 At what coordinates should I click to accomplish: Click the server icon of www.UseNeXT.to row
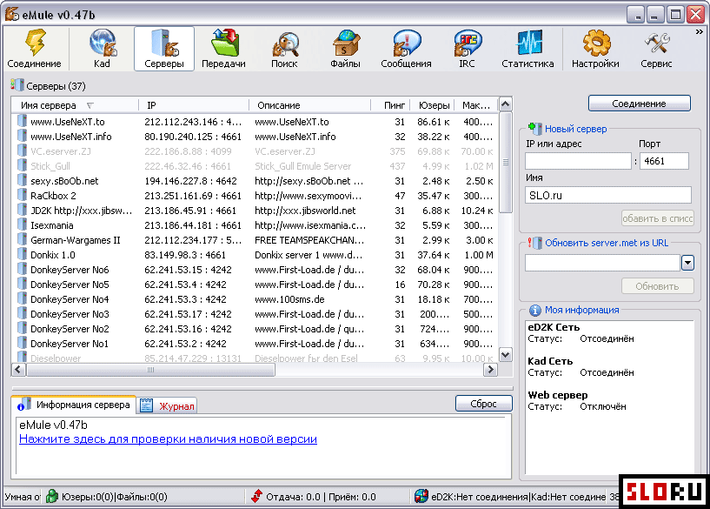22,121
